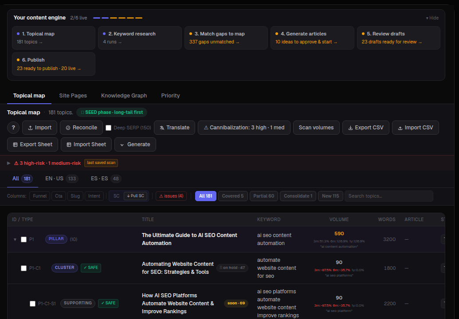Select the EN · US 133 tab

[62, 179]
